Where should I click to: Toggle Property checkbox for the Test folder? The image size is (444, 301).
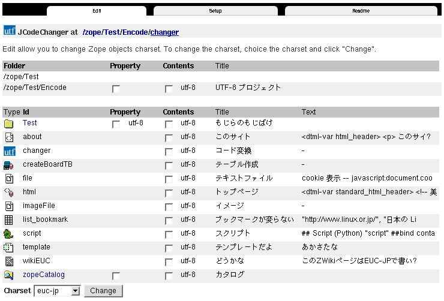pyautogui.click(x=116, y=124)
